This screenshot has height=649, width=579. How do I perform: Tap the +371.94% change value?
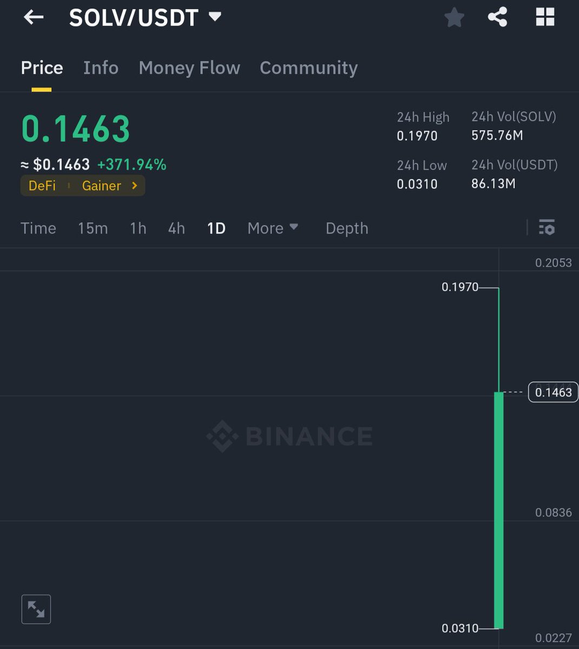[x=131, y=164]
